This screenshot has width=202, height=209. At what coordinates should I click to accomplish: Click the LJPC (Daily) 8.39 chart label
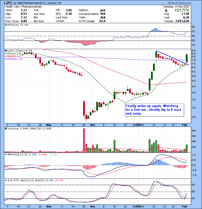[x=20, y=51]
